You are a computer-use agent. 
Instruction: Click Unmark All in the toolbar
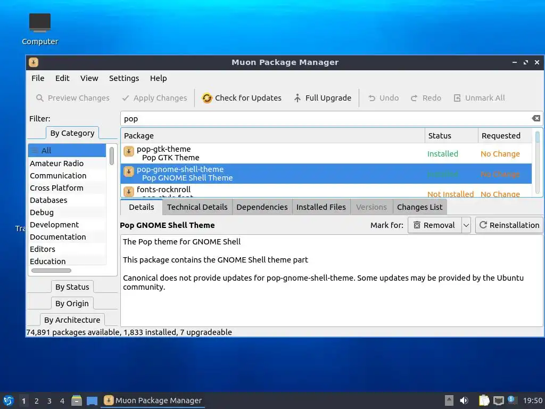click(x=479, y=98)
